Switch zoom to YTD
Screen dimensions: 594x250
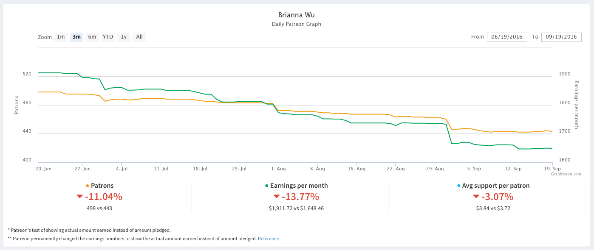click(108, 37)
